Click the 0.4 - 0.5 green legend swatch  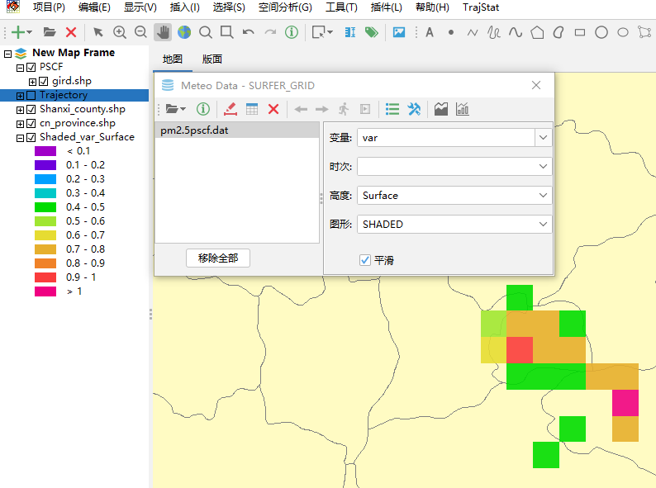[45, 207]
